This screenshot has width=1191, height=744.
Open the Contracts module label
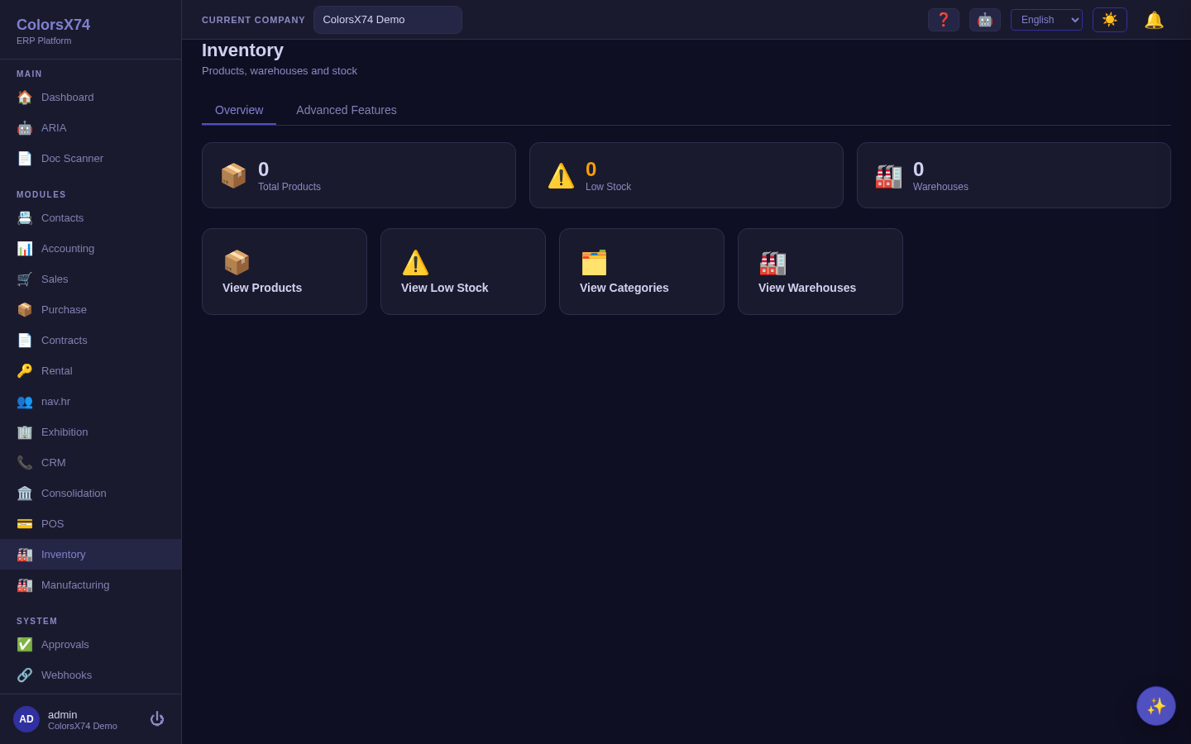(x=64, y=341)
